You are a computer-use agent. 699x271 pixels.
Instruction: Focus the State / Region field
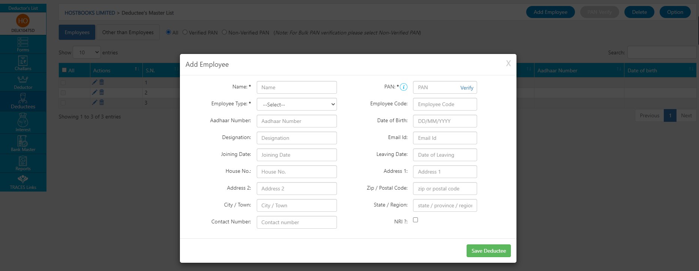pyautogui.click(x=445, y=205)
